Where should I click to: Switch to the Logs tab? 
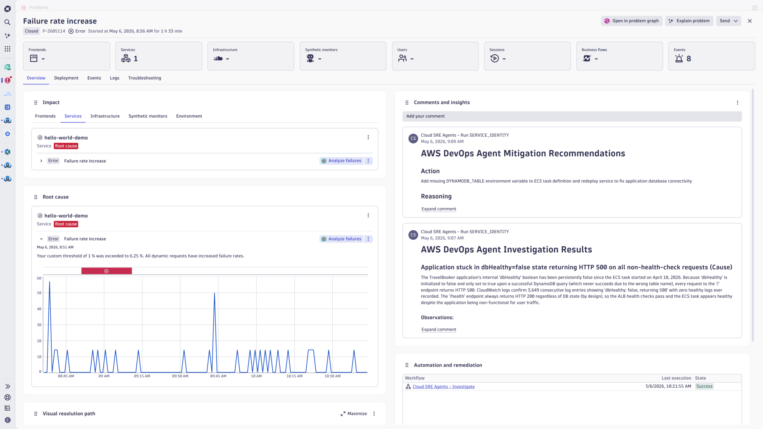pyautogui.click(x=114, y=78)
